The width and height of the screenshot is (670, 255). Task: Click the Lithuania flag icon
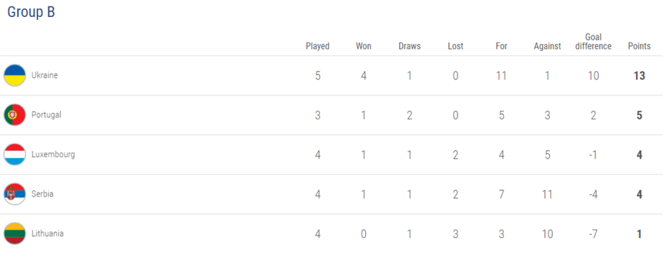[x=15, y=234]
